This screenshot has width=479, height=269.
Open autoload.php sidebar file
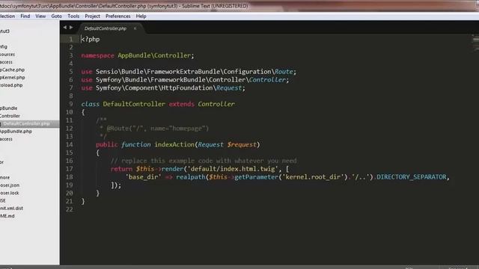pos(11,85)
